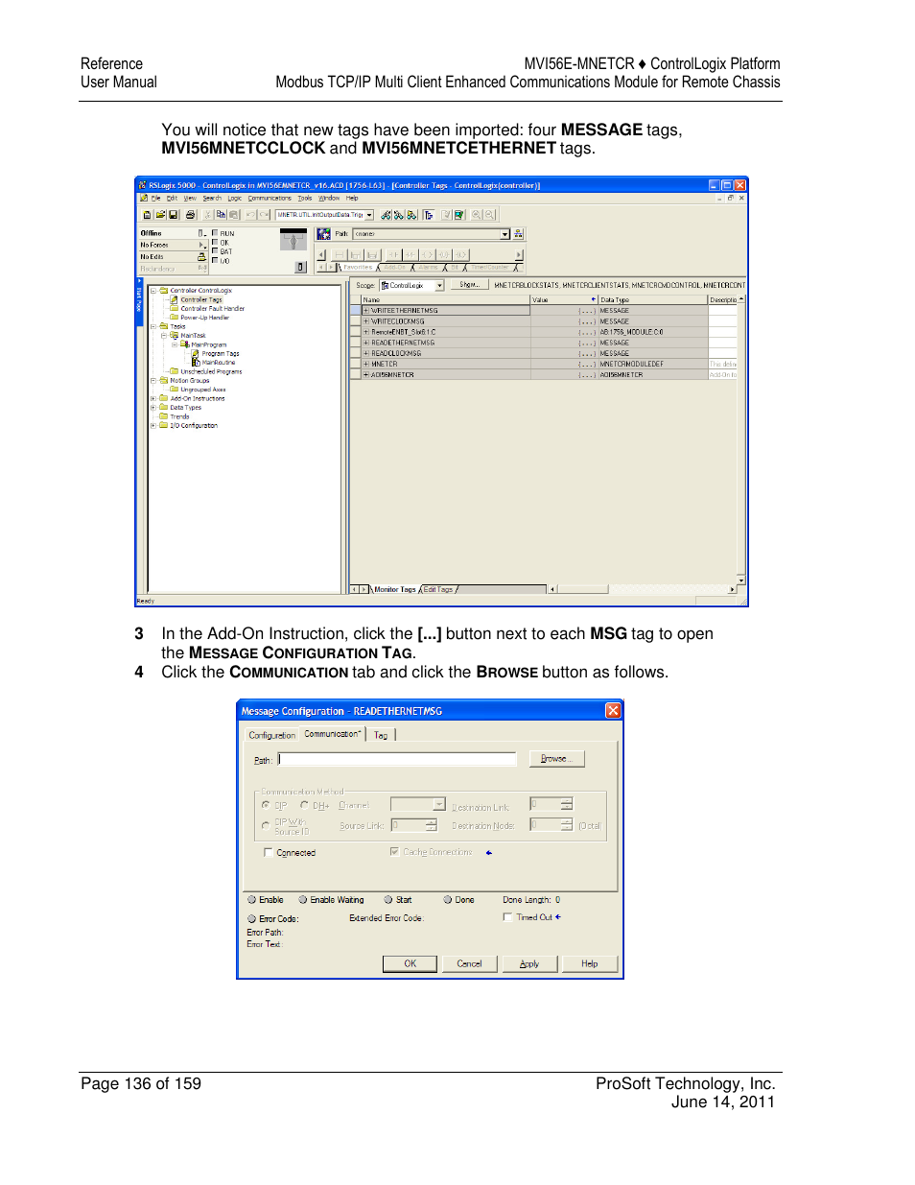
Task: Open the Logic menu
Action: [234, 199]
